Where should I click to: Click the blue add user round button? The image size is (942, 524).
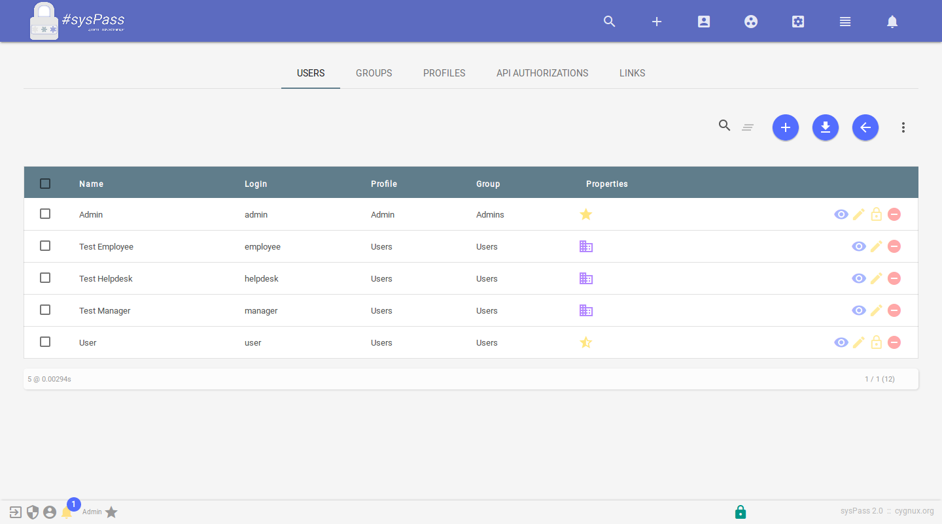point(786,127)
